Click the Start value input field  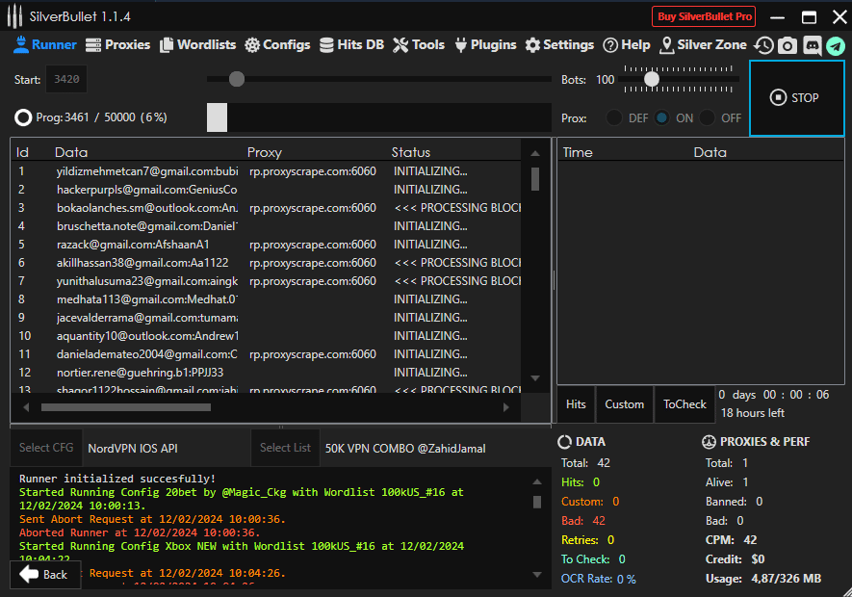pyautogui.click(x=67, y=80)
